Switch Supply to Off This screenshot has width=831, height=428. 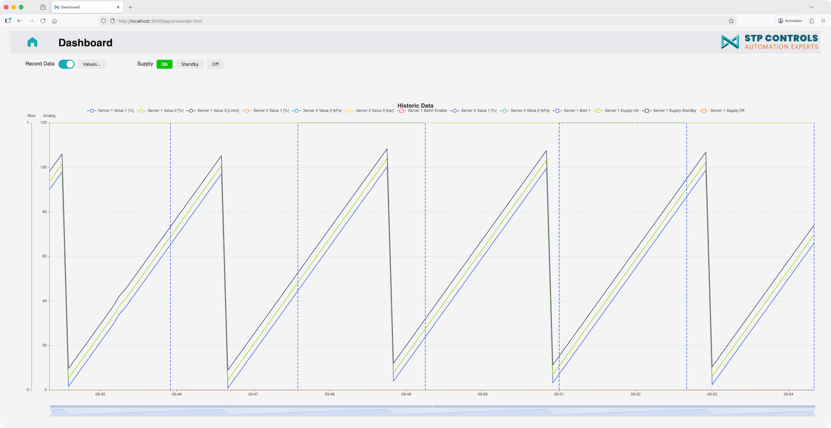coord(216,64)
